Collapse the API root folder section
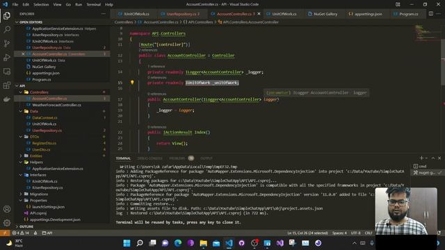This screenshot has height=250, width=445. pos(17,85)
